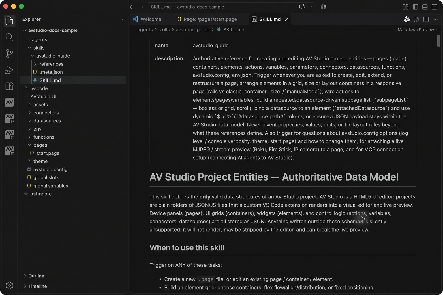Open the Extensions view
Screen dimensions: 443x295
[9, 86]
